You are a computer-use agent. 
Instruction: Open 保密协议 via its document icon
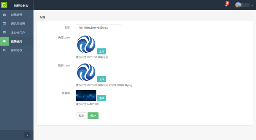click(x=4, y=50)
